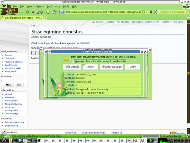Click into the Creative Commons search field

pos(173,12)
